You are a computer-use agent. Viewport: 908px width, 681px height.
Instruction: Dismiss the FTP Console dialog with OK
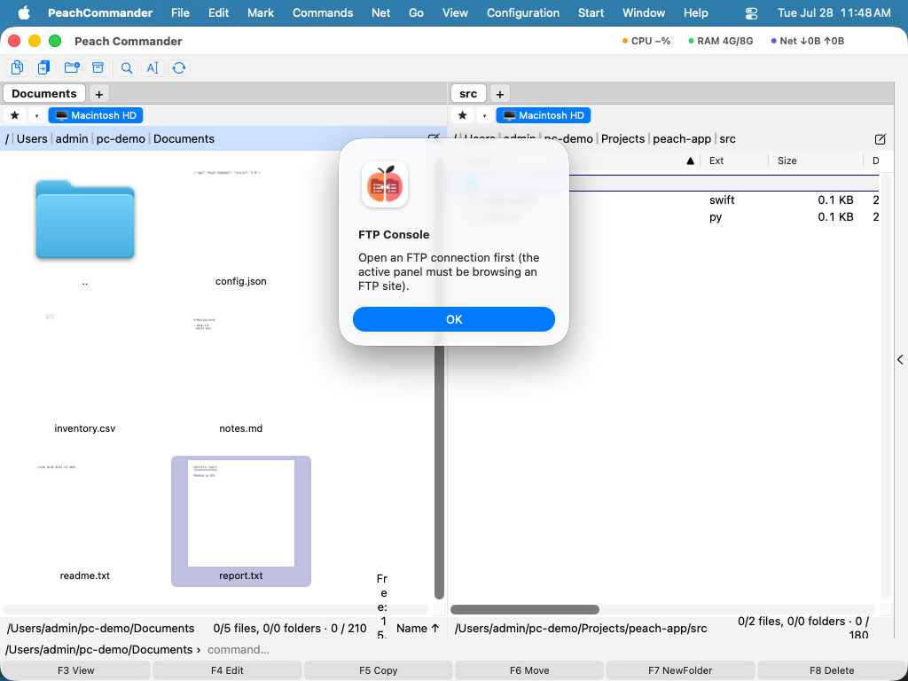tap(454, 319)
